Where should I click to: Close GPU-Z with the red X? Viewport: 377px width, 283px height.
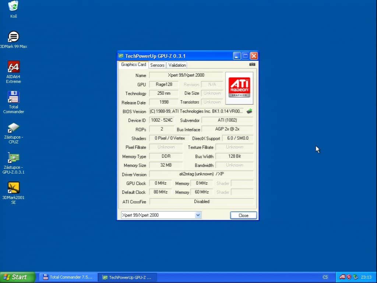pyautogui.click(x=254, y=56)
